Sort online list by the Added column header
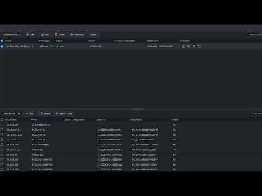262x196 pixels. click(x=175, y=120)
